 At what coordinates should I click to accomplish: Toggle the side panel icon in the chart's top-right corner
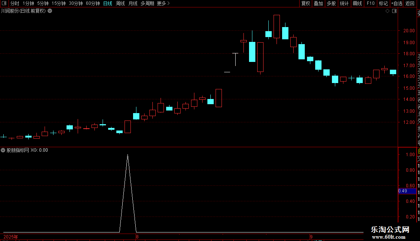pos(394,11)
